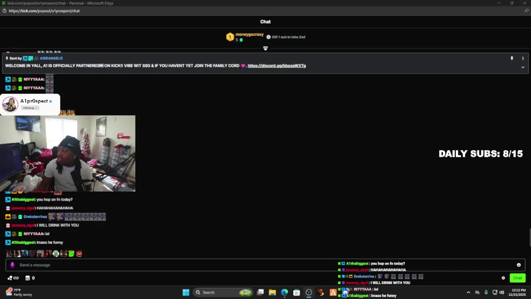531x299 pixels.
Task: Expand the gift leaderboard dropdown arrow
Action: click(x=265, y=48)
